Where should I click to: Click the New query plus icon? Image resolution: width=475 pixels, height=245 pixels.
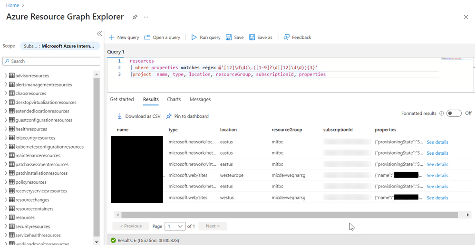tap(111, 37)
